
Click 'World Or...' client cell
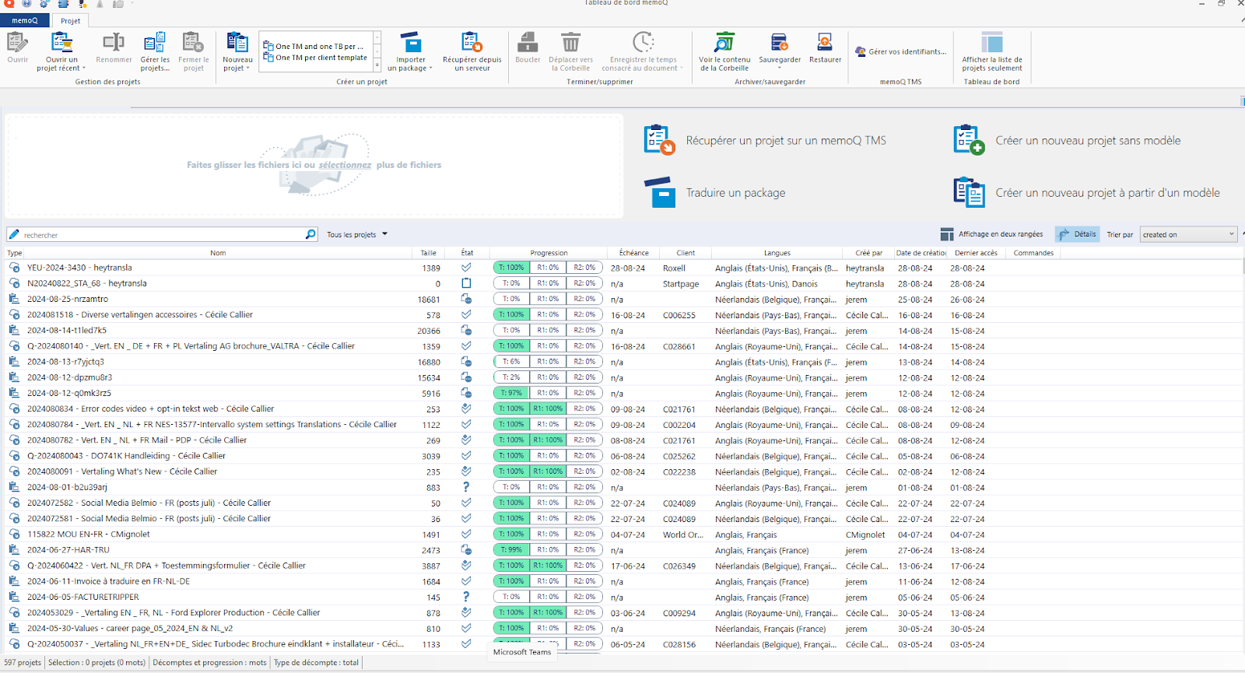pos(682,535)
